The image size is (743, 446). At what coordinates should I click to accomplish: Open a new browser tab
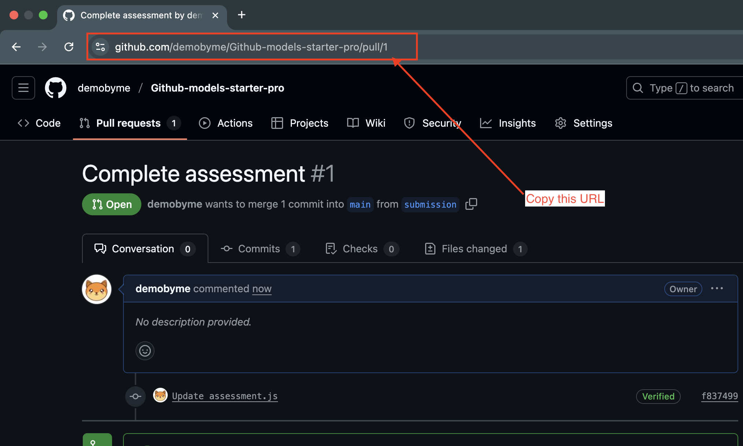242,15
